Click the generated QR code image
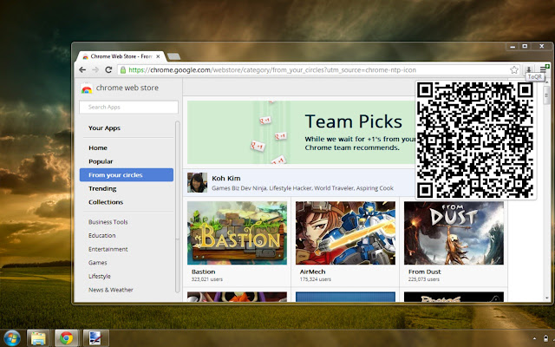 pyautogui.click(x=475, y=140)
